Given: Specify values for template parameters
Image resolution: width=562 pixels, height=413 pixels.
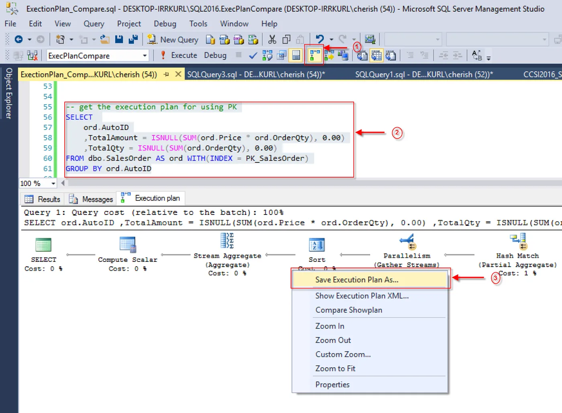Looking at the screenshot, I should 476,55.
